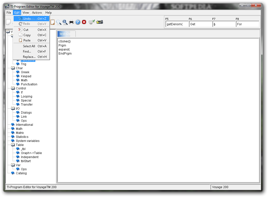Select Undo in the Edit menu
The width and height of the screenshot is (268, 197).
pyautogui.click(x=32, y=19)
